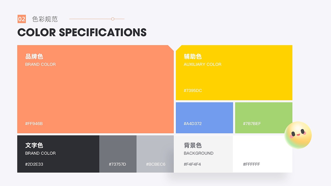This screenshot has width=331, height=186.
Task: Select the medium gray #73757D swatch
Action: (x=118, y=154)
